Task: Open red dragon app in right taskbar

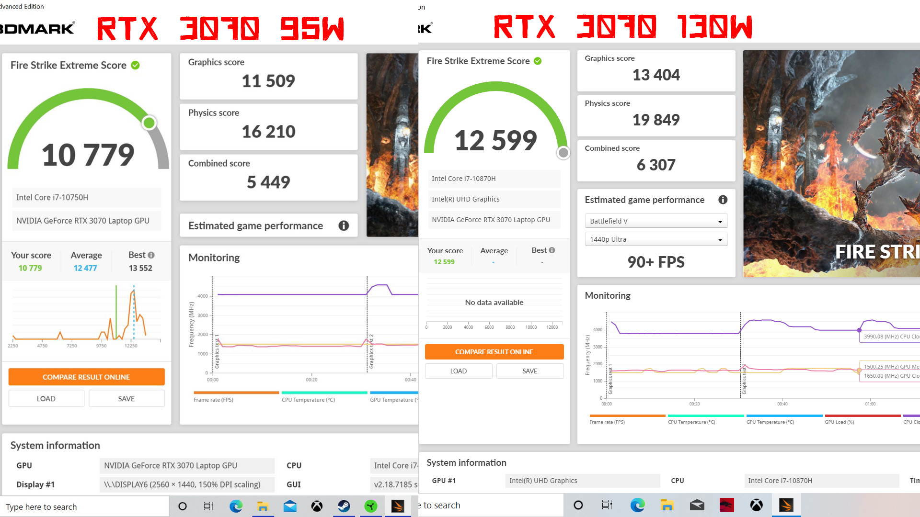Action: pyautogui.click(x=727, y=505)
